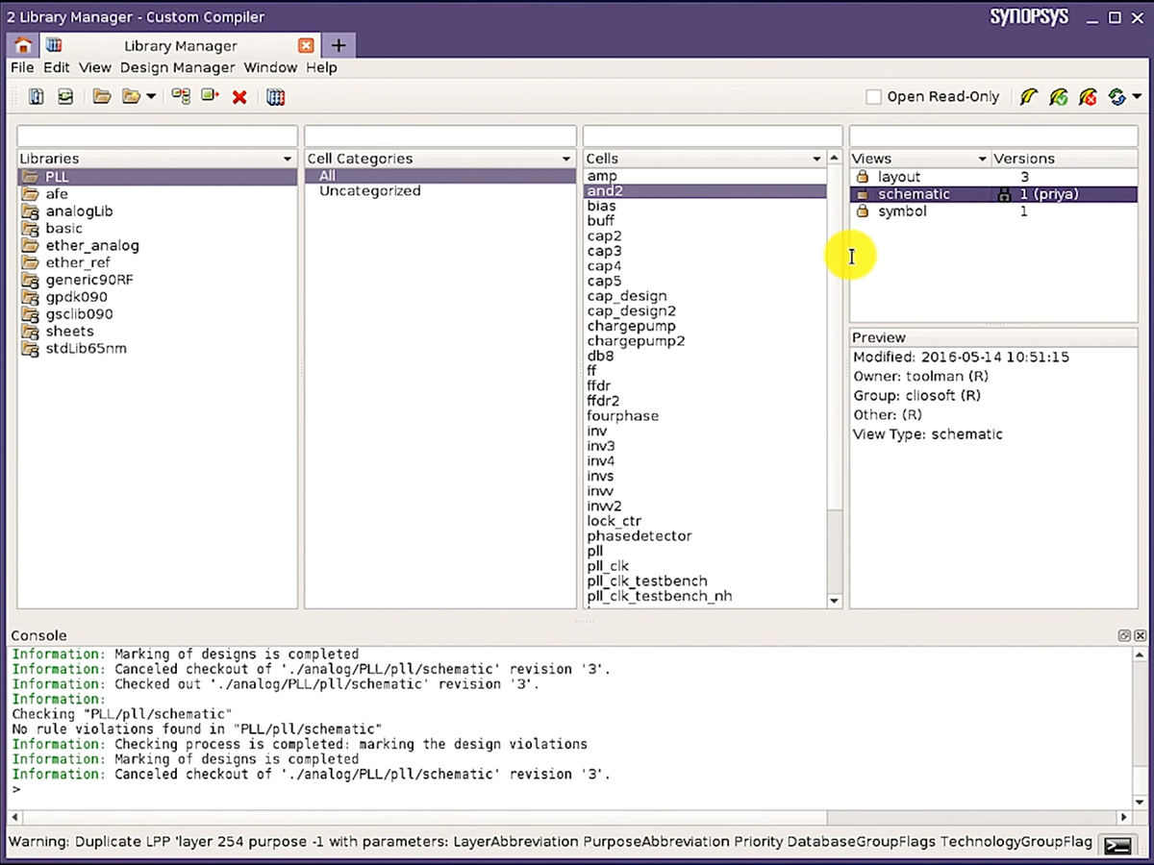1154x865 pixels.
Task: Select the layout view
Action: point(897,176)
